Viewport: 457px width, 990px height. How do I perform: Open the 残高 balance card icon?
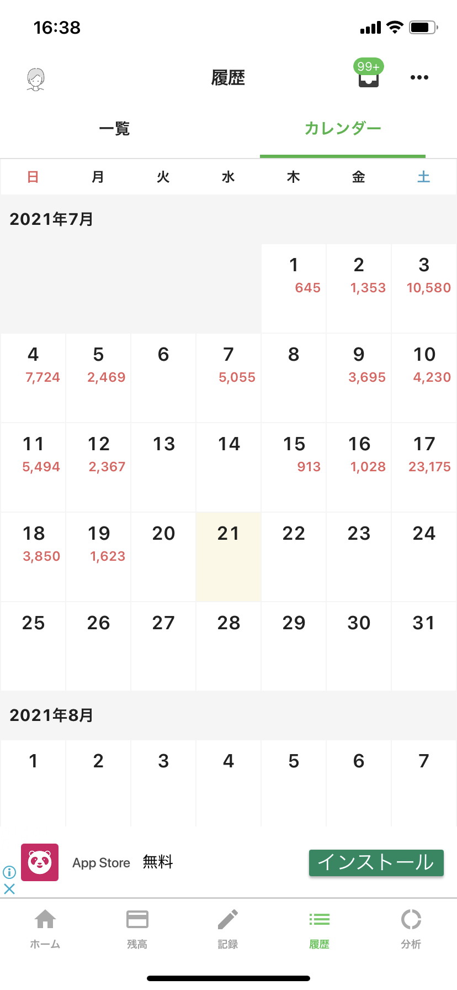137,919
